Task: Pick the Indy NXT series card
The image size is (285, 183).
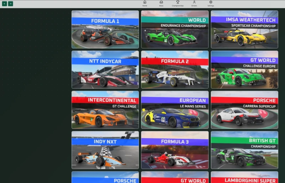Action: (x=105, y=150)
